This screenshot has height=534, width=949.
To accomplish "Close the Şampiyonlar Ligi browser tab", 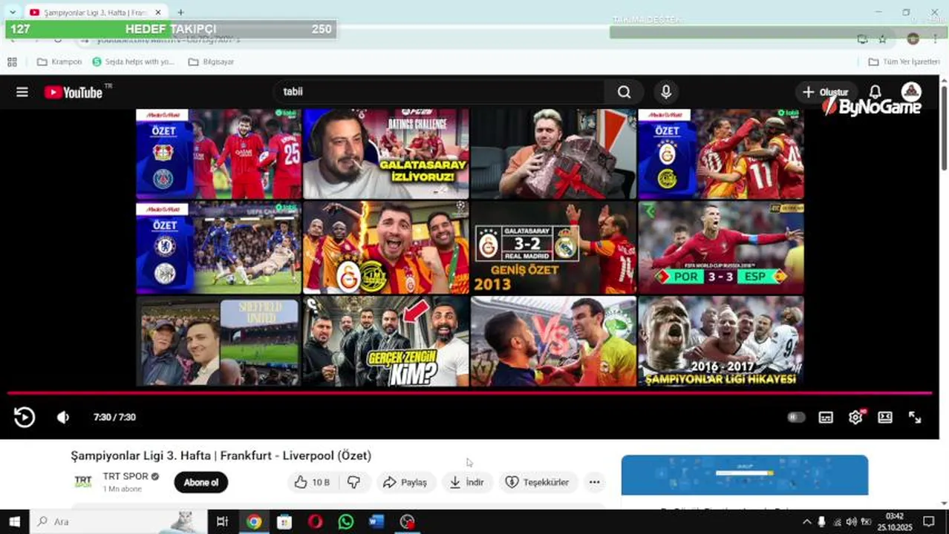I will click(158, 13).
